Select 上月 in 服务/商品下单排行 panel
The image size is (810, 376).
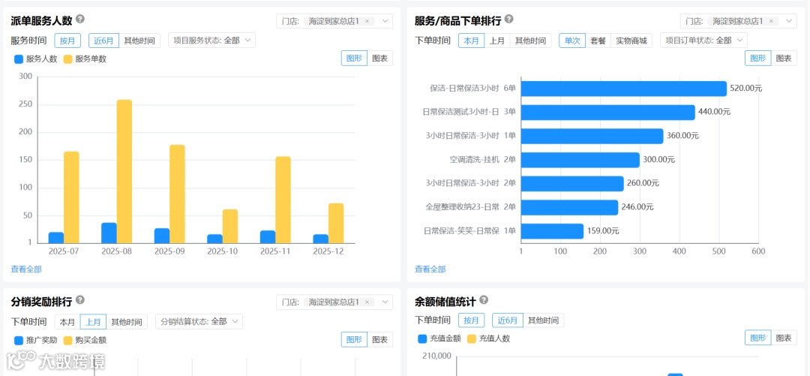[497, 41]
